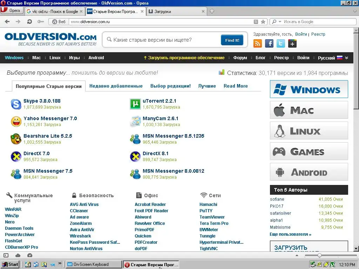Open the CCleaner link
359x269 pixels.
[79, 211]
